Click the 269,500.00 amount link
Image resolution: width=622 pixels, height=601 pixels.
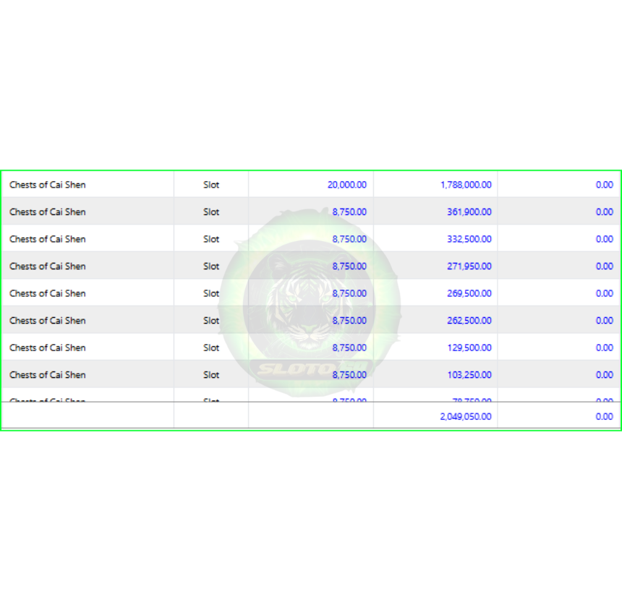(469, 293)
